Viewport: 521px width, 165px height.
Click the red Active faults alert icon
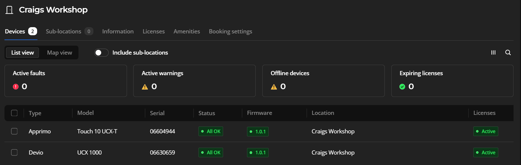pyautogui.click(x=16, y=87)
